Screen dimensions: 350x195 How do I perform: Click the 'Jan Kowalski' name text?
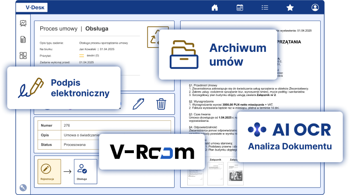click(87, 49)
